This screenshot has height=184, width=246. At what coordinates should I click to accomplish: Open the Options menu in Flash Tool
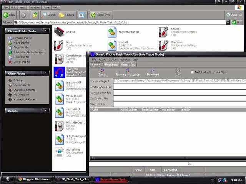click(113, 59)
